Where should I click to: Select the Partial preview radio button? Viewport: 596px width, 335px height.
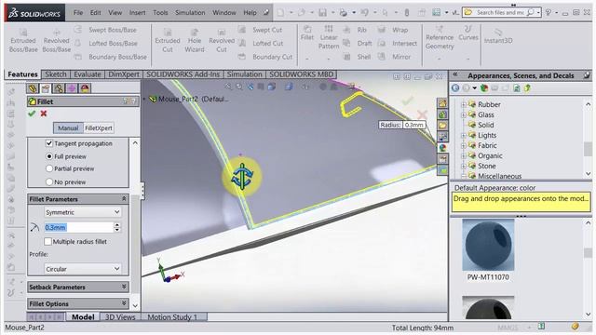[x=49, y=168]
